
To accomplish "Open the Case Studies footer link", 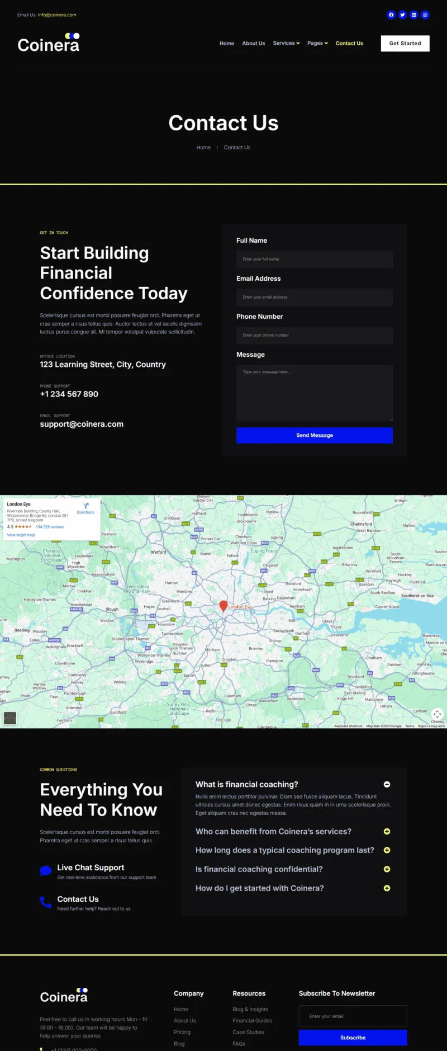I will point(249,1033).
